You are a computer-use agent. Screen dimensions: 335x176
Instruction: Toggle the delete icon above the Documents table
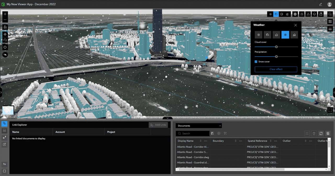point(314,133)
